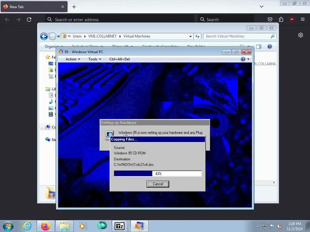Viewport: 310px width, 232px height.
Task: Open Windows Explorer from the taskbar
Action: coord(64,226)
